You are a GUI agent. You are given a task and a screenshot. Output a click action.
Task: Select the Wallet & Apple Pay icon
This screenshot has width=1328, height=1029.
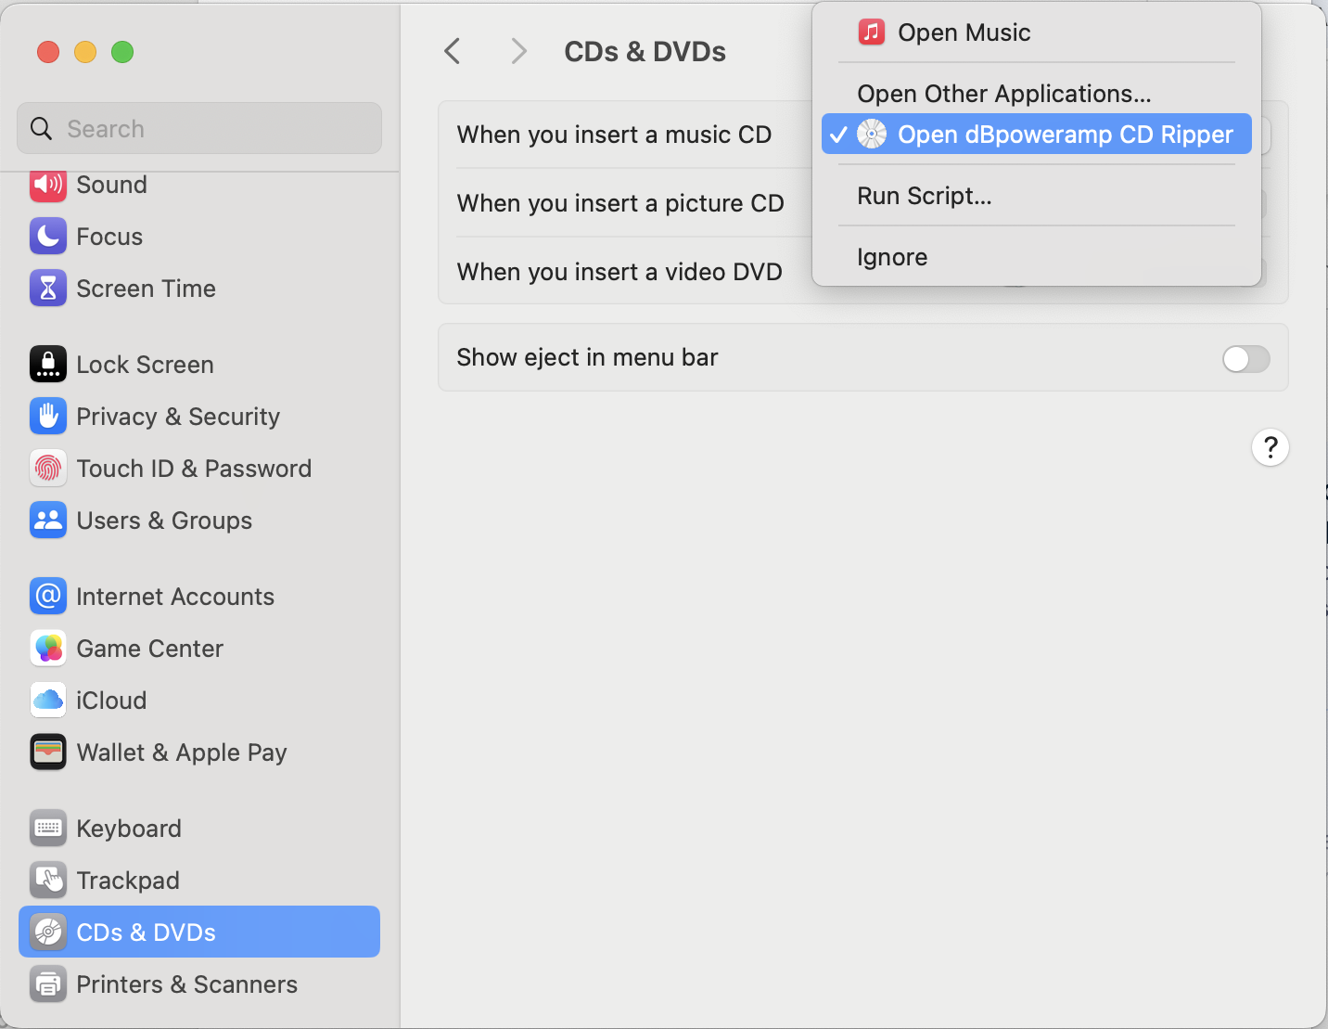(48, 752)
